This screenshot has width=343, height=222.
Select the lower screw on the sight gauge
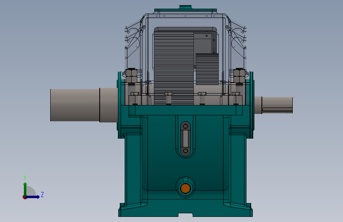pyautogui.click(x=186, y=151)
